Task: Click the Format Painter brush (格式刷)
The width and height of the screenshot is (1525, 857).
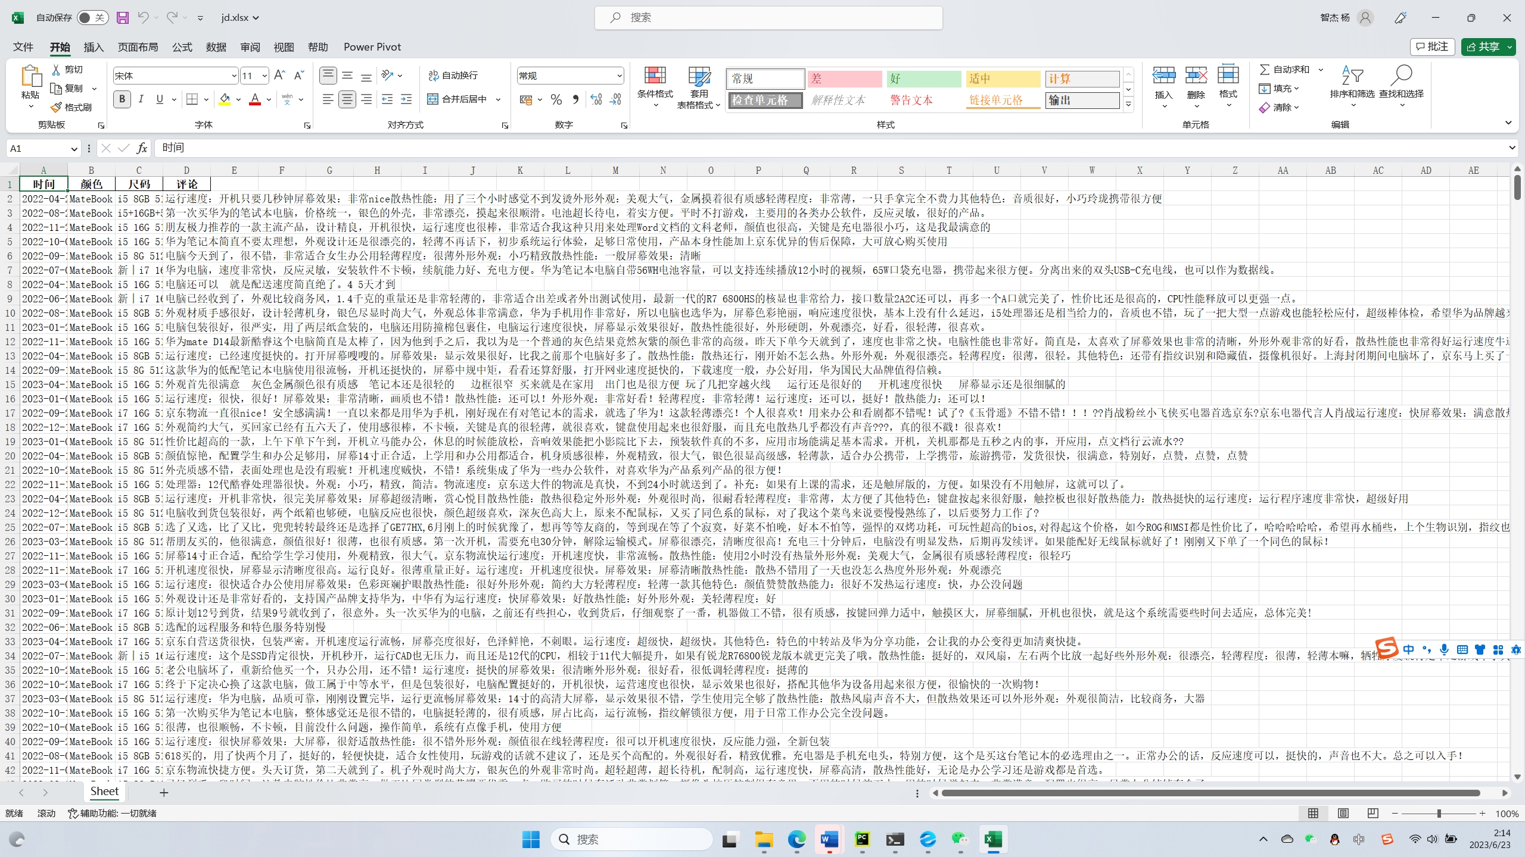Action: tap(71, 107)
